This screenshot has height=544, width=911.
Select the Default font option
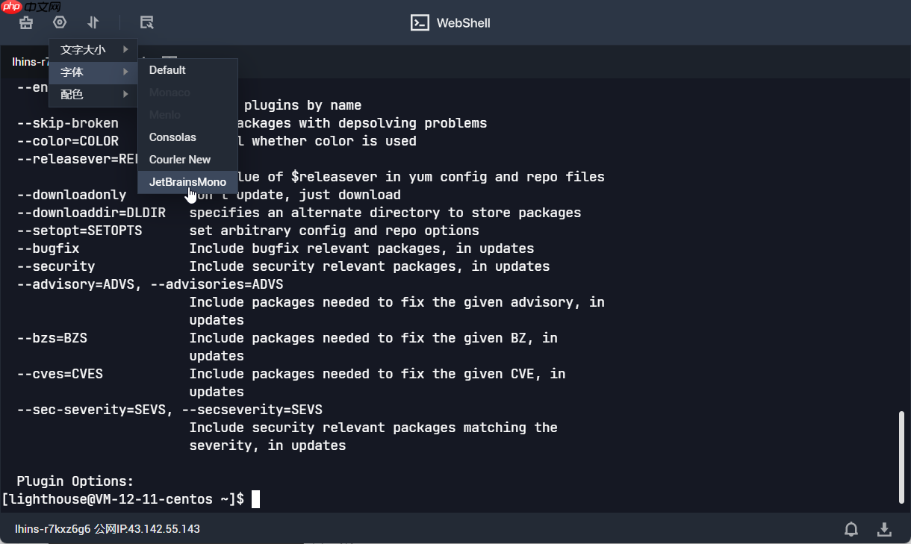167,70
